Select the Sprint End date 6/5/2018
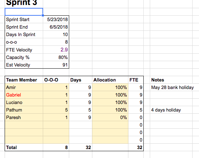 coord(56,27)
